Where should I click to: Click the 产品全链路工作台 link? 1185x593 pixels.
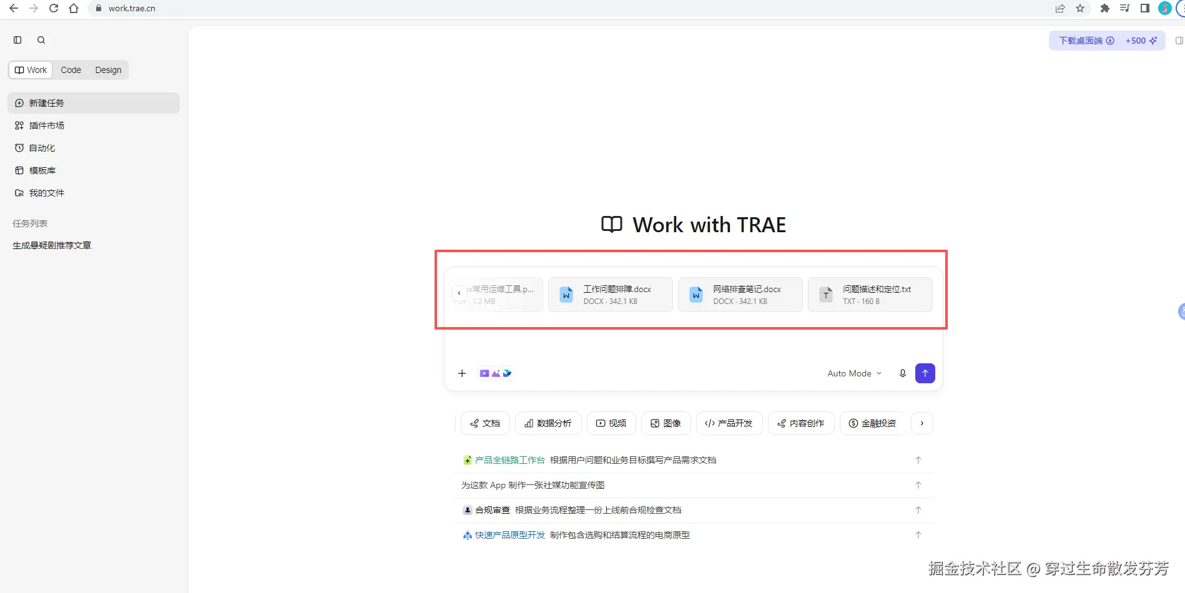click(x=509, y=460)
